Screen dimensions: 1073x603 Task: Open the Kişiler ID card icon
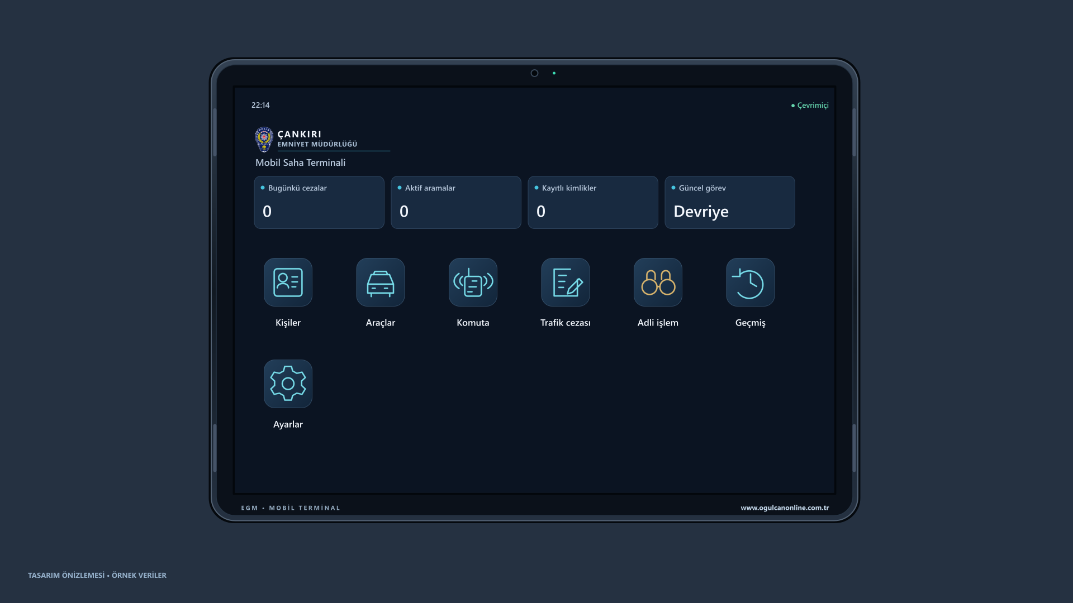click(x=288, y=282)
